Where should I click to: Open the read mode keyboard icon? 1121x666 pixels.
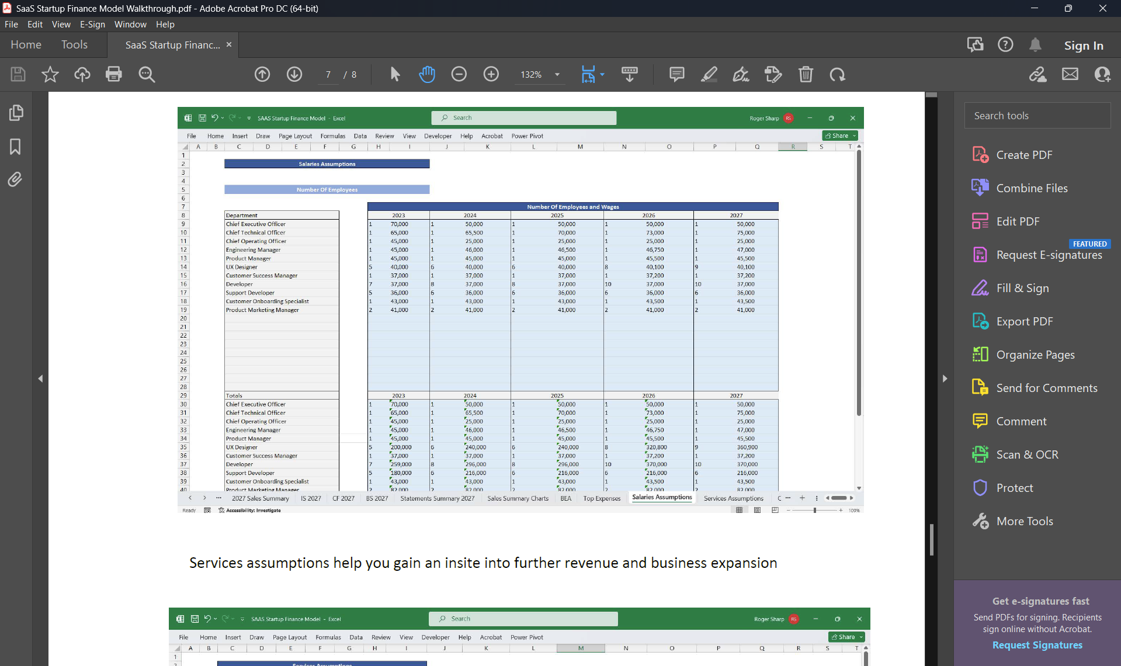coord(630,74)
